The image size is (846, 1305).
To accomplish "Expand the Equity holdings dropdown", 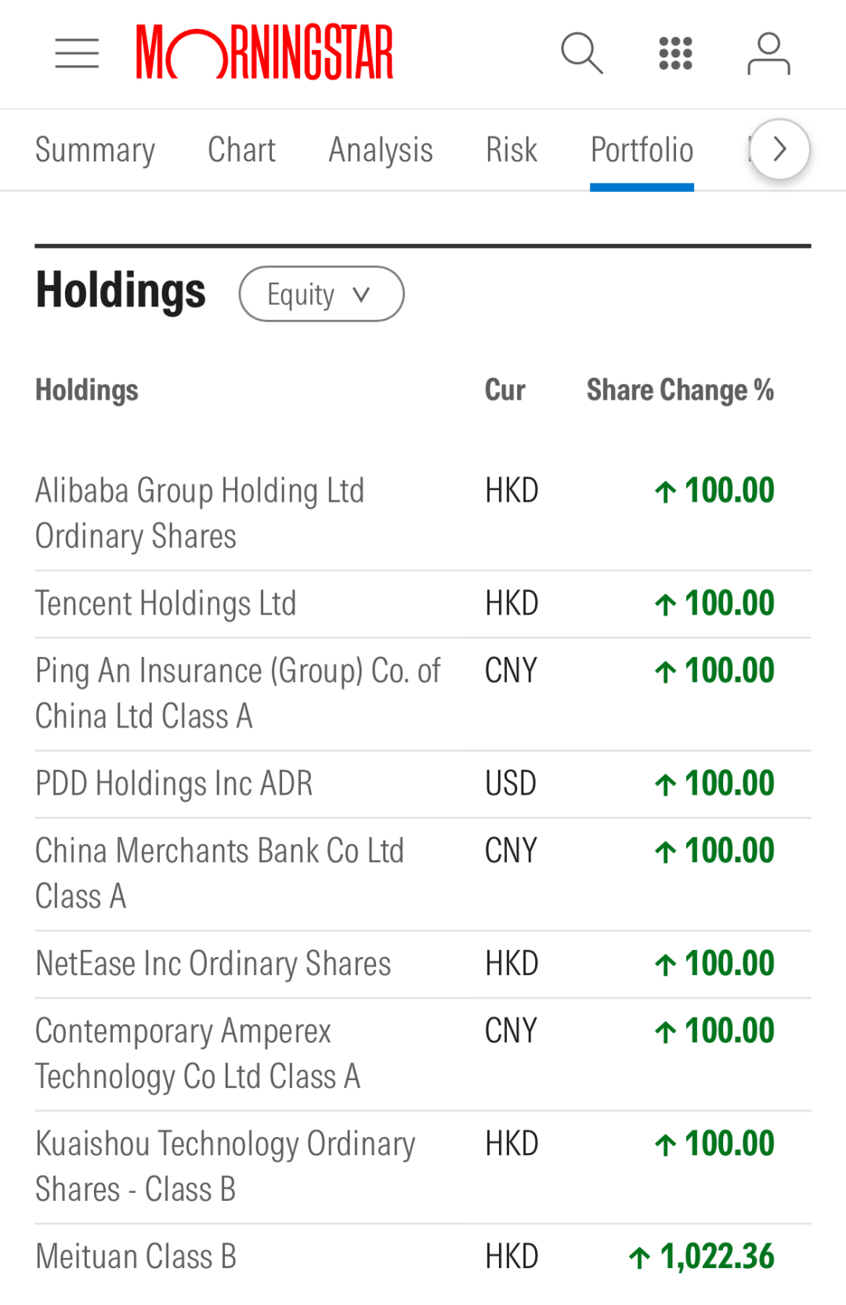I will 321,294.
